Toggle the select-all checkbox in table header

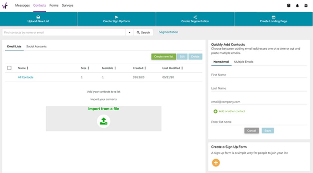[9, 68]
